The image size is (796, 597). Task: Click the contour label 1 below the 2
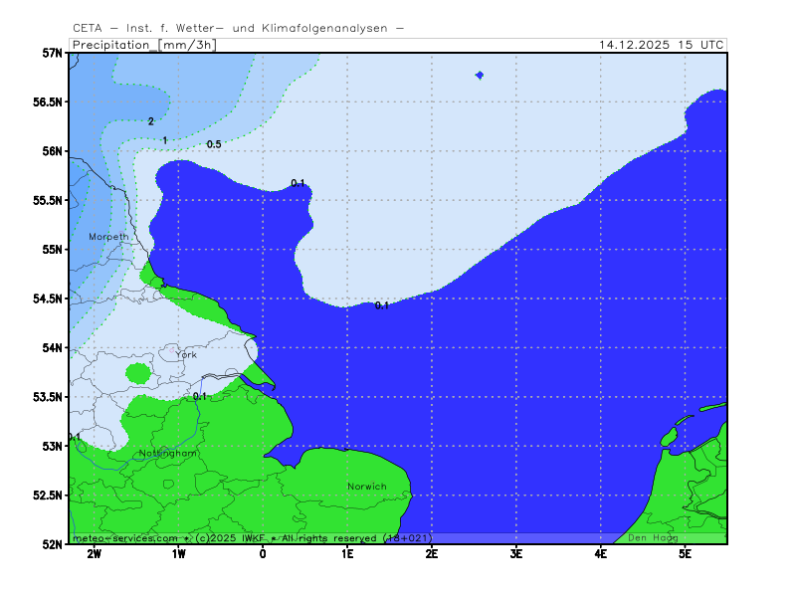[165, 140]
